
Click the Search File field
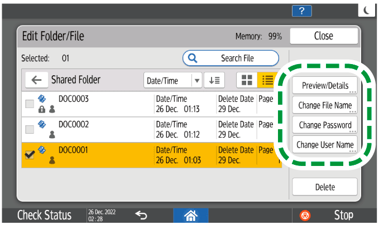coord(231,58)
